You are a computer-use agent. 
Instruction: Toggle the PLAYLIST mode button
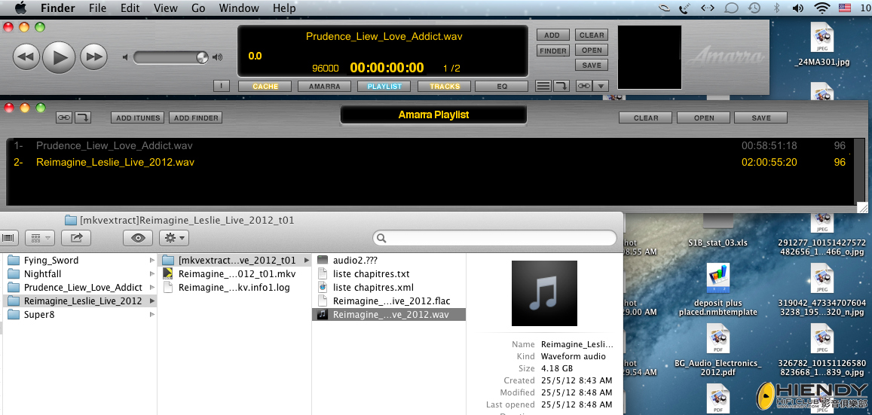click(x=384, y=86)
